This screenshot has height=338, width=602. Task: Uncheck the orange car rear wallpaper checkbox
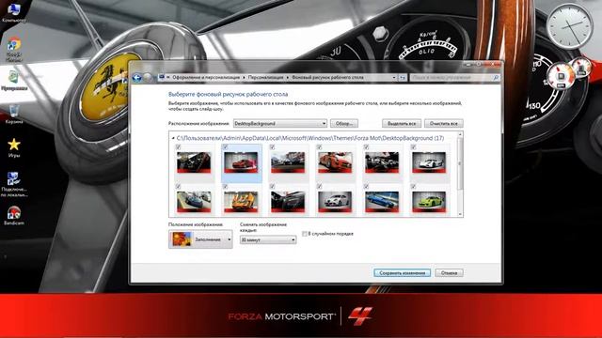click(226, 186)
